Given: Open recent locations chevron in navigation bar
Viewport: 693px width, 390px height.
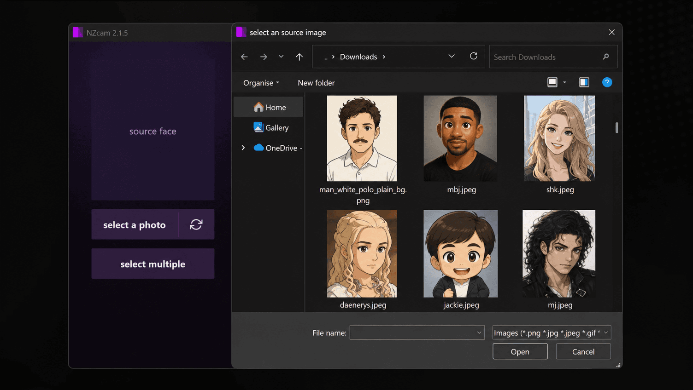Looking at the screenshot, I should [x=281, y=57].
